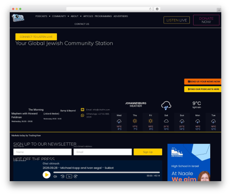Click Connect to Listen Live button
This screenshot has width=231, height=195.
(x=36, y=37)
